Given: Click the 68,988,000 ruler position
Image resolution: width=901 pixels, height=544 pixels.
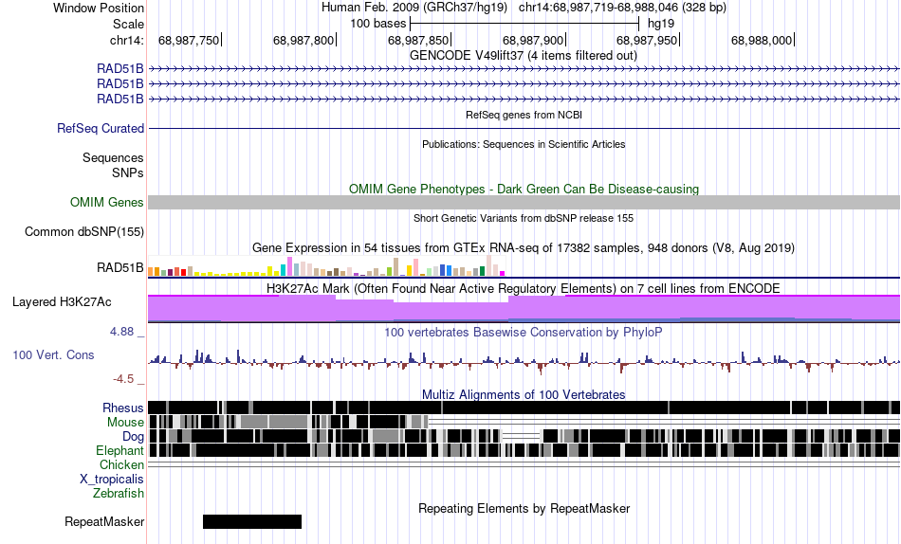Looking at the screenshot, I should point(762,40).
